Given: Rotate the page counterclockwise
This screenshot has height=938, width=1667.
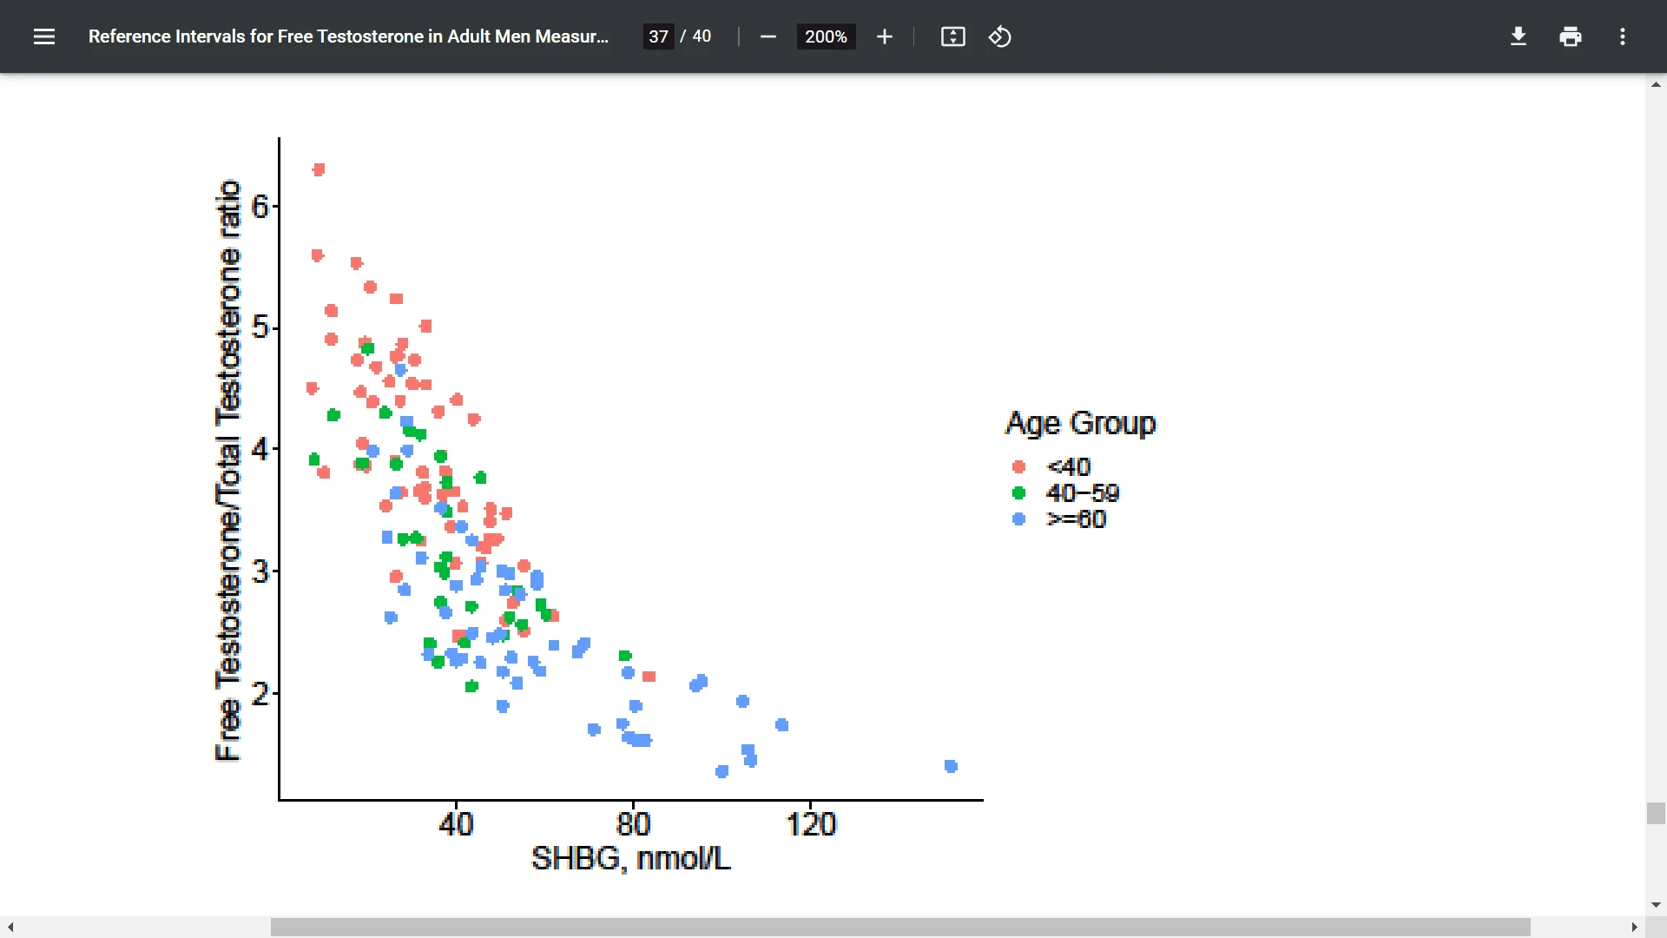Looking at the screenshot, I should (999, 36).
